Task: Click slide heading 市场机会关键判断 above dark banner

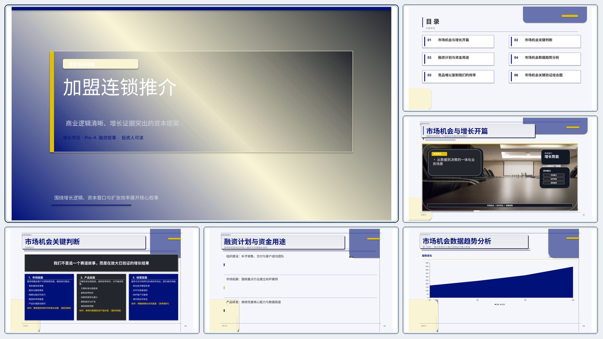Action: point(52,242)
